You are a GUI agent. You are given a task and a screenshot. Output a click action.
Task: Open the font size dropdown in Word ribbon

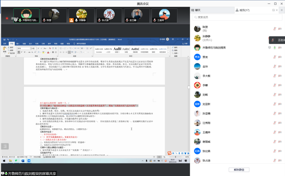coord(33,48)
